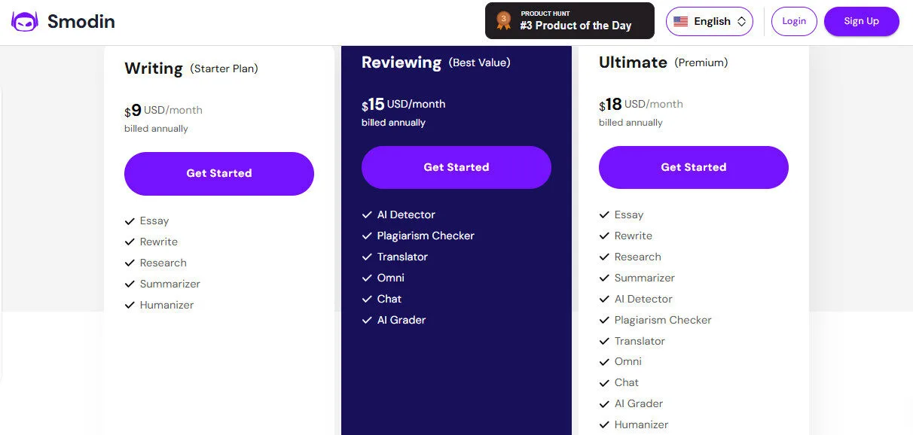Click the checkmark beside Translator in Ultimate plan
The image size is (913, 435).
pos(604,341)
